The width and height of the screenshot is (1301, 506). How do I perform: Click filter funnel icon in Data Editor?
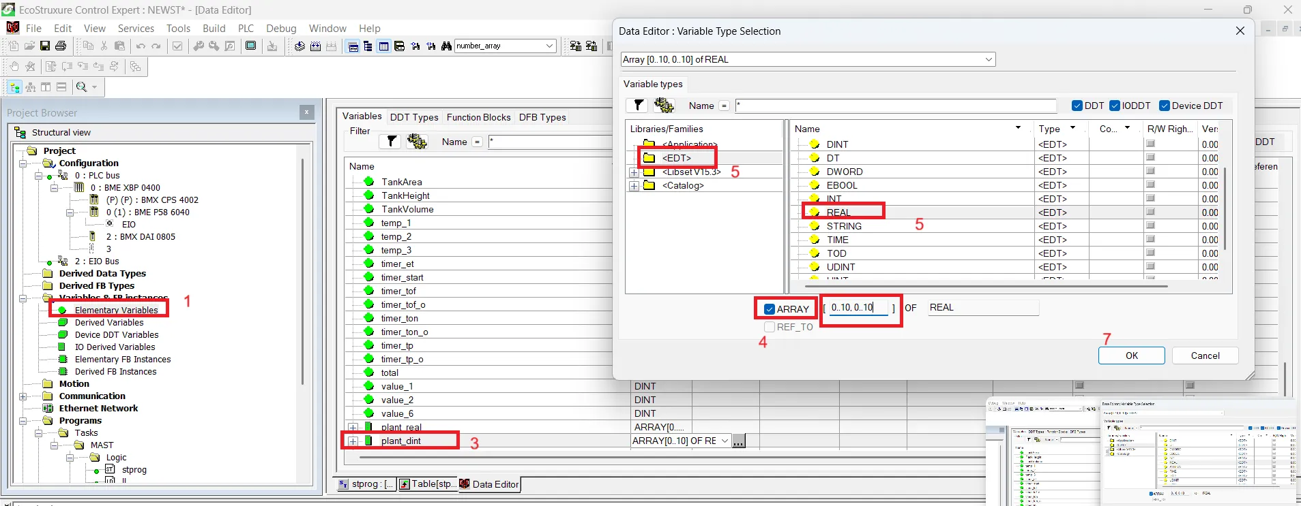coord(392,141)
